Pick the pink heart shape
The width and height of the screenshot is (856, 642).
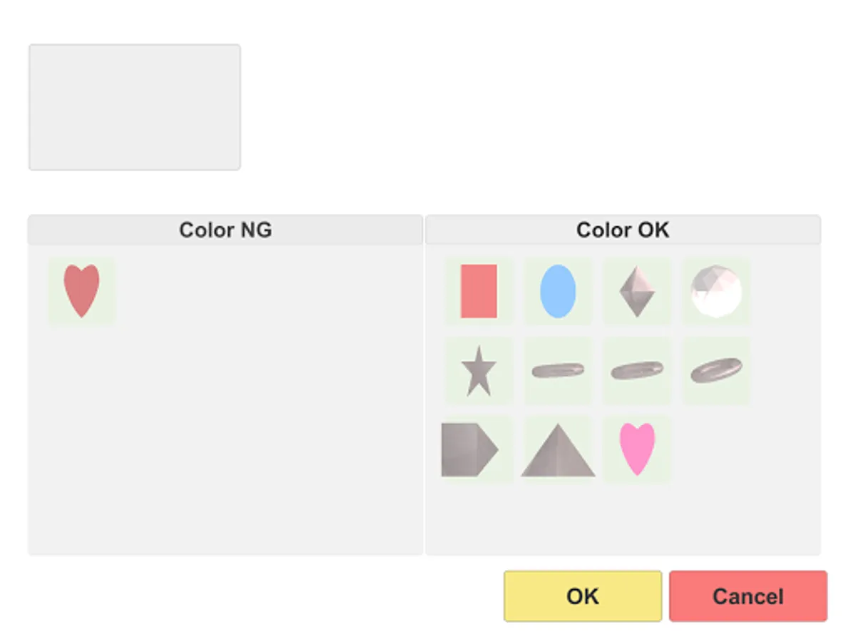[x=637, y=449]
